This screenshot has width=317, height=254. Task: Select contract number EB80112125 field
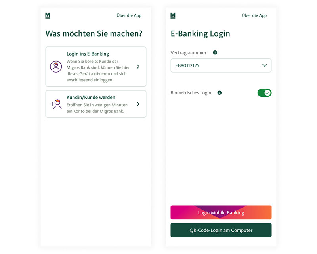point(221,65)
